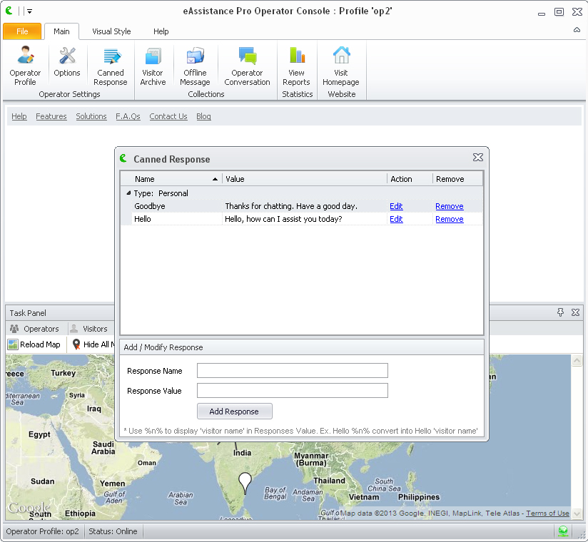Click the map scrollbar up arrow
Viewport: 588px width, 542px height.
tap(577, 361)
